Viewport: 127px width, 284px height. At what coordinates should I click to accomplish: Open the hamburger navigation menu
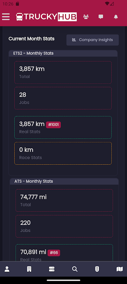click(6, 17)
